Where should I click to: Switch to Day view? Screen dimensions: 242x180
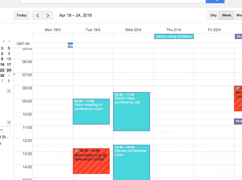(x=214, y=15)
